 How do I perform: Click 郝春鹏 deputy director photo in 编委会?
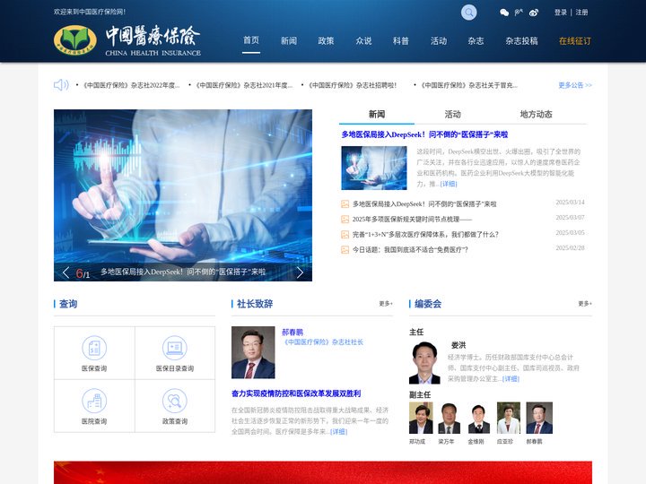click(x=539, y=419)
